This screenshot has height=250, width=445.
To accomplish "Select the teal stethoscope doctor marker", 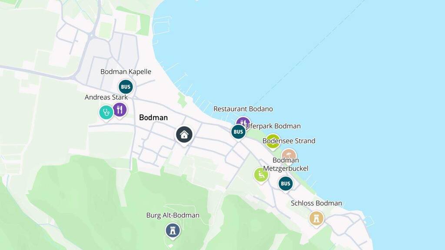I will tap(106, 112).
